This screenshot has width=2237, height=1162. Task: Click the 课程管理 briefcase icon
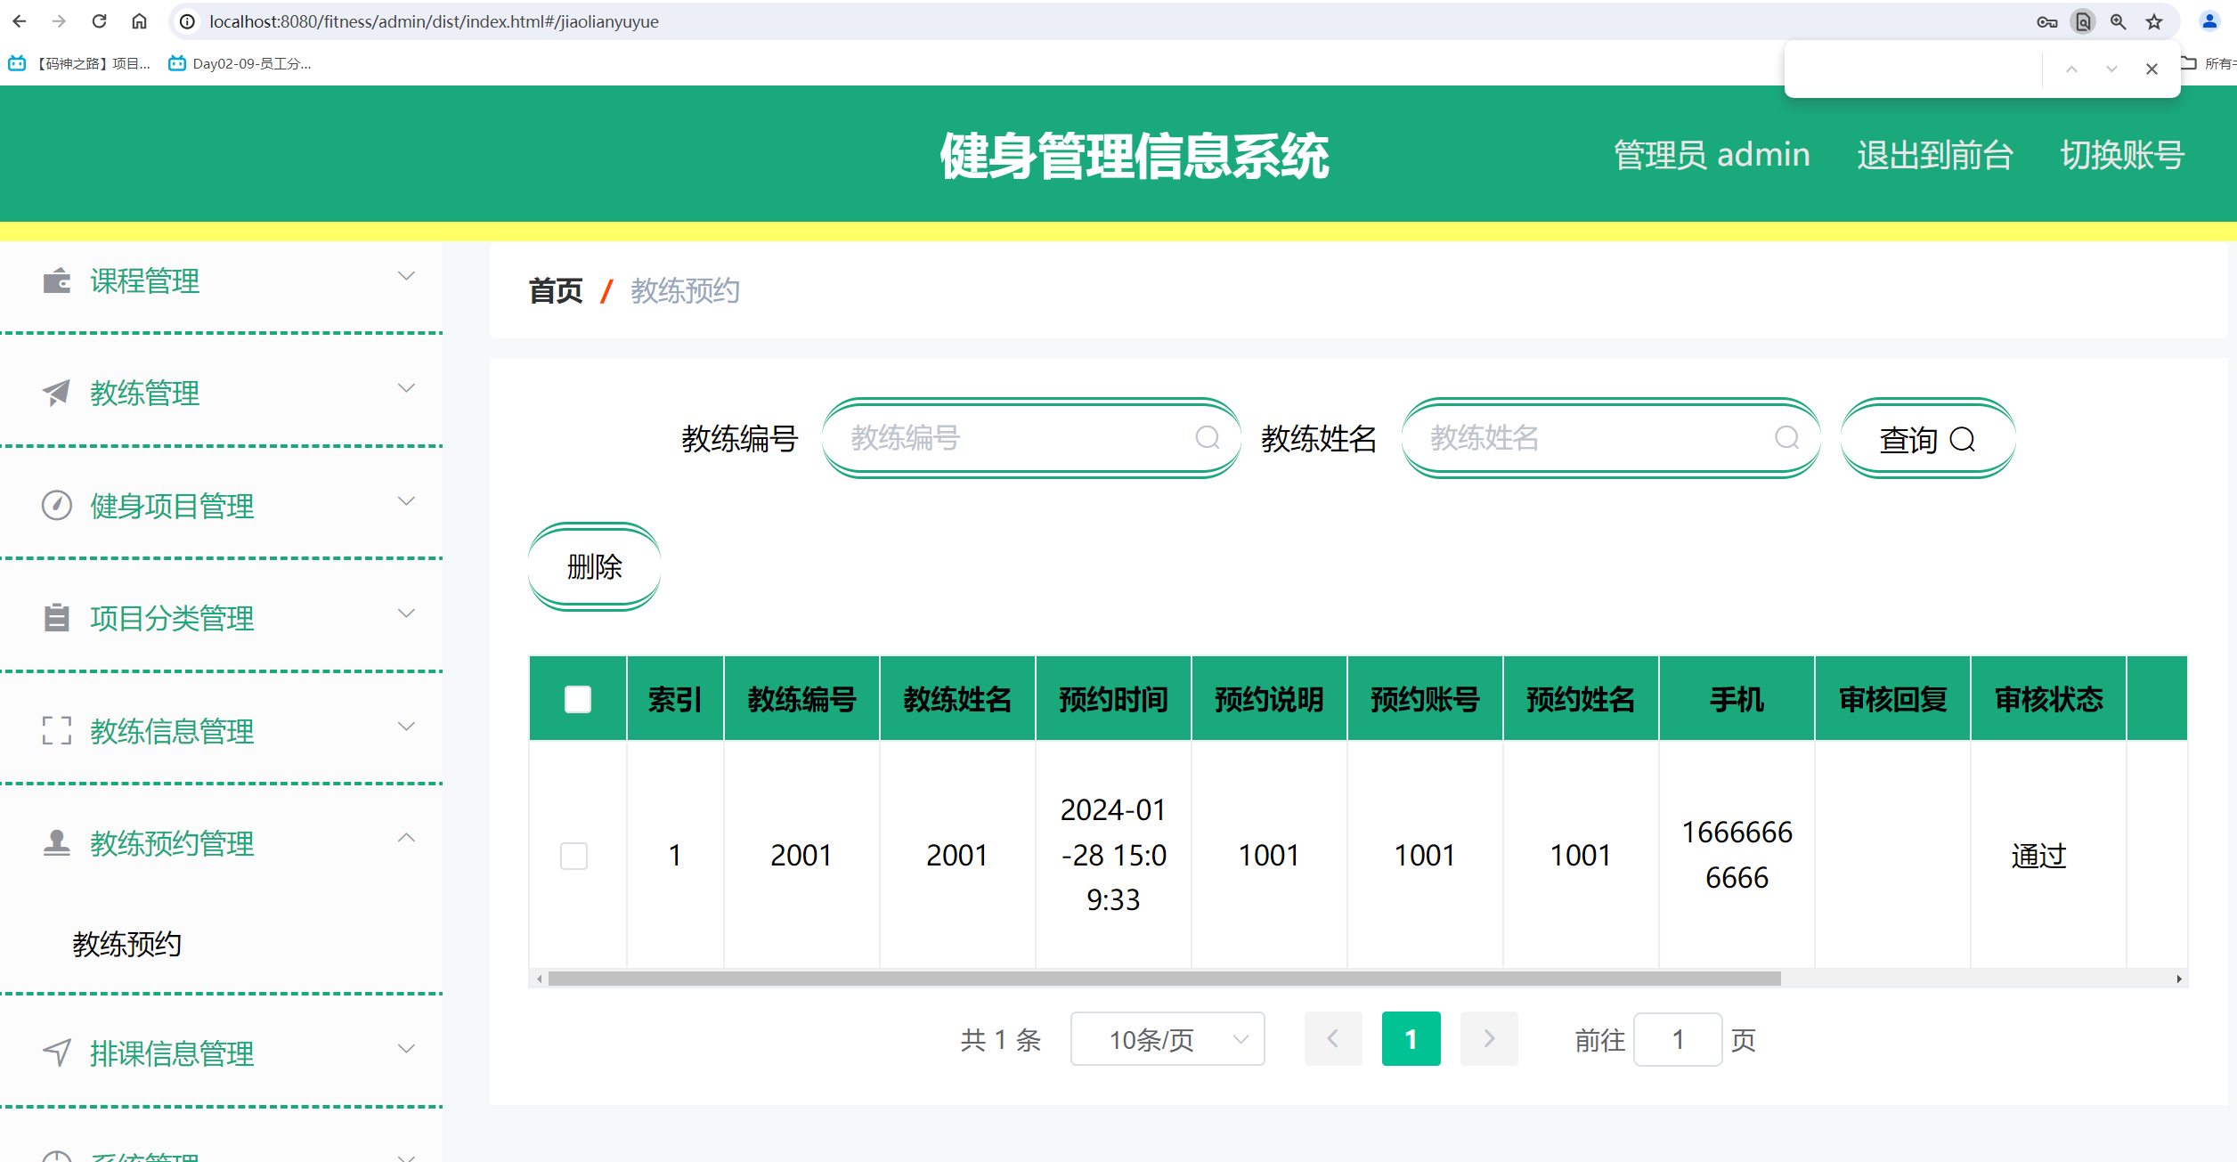(55, 280)
